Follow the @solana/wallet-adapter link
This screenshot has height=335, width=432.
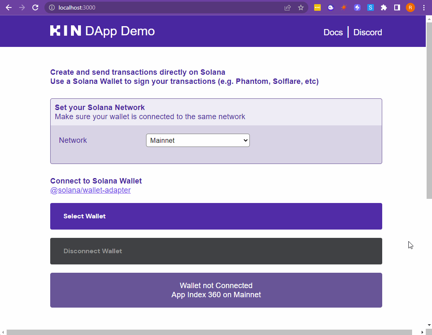(90, 190)
